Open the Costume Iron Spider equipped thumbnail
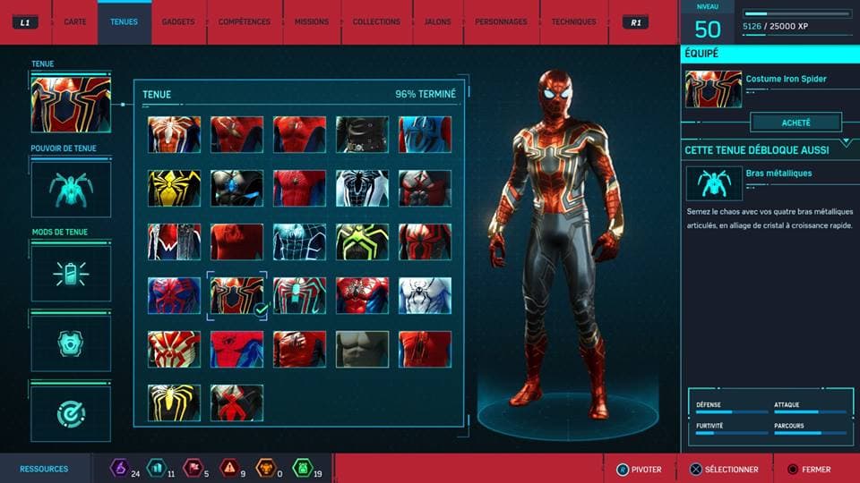Screen dimensions: 860x483 713,89
